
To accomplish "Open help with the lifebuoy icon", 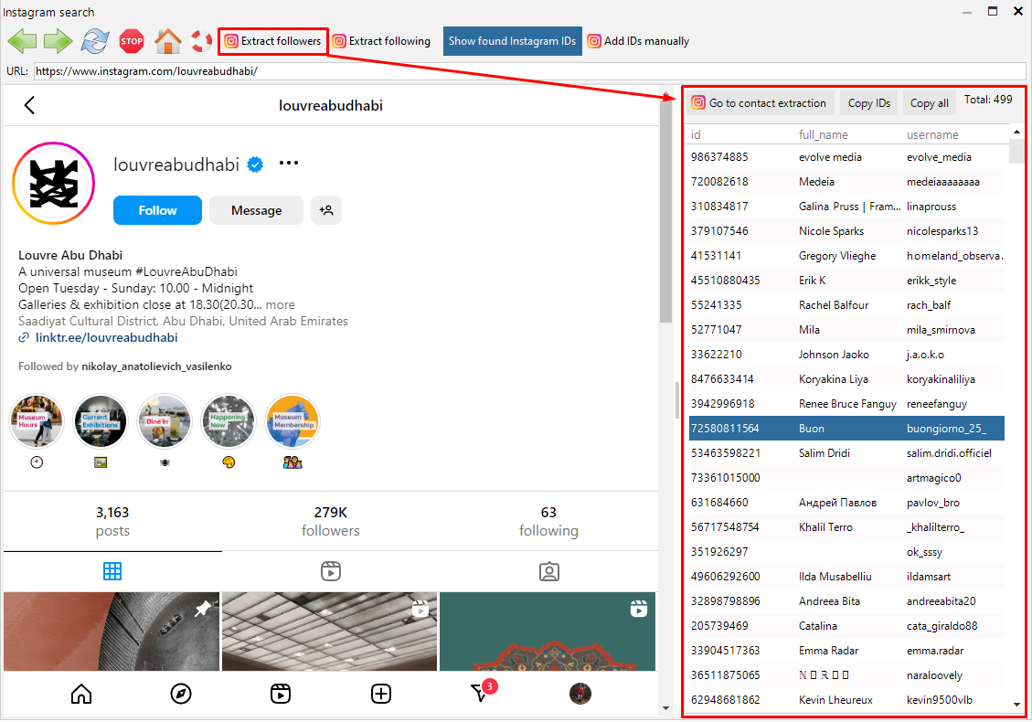I will coord(201,41).
